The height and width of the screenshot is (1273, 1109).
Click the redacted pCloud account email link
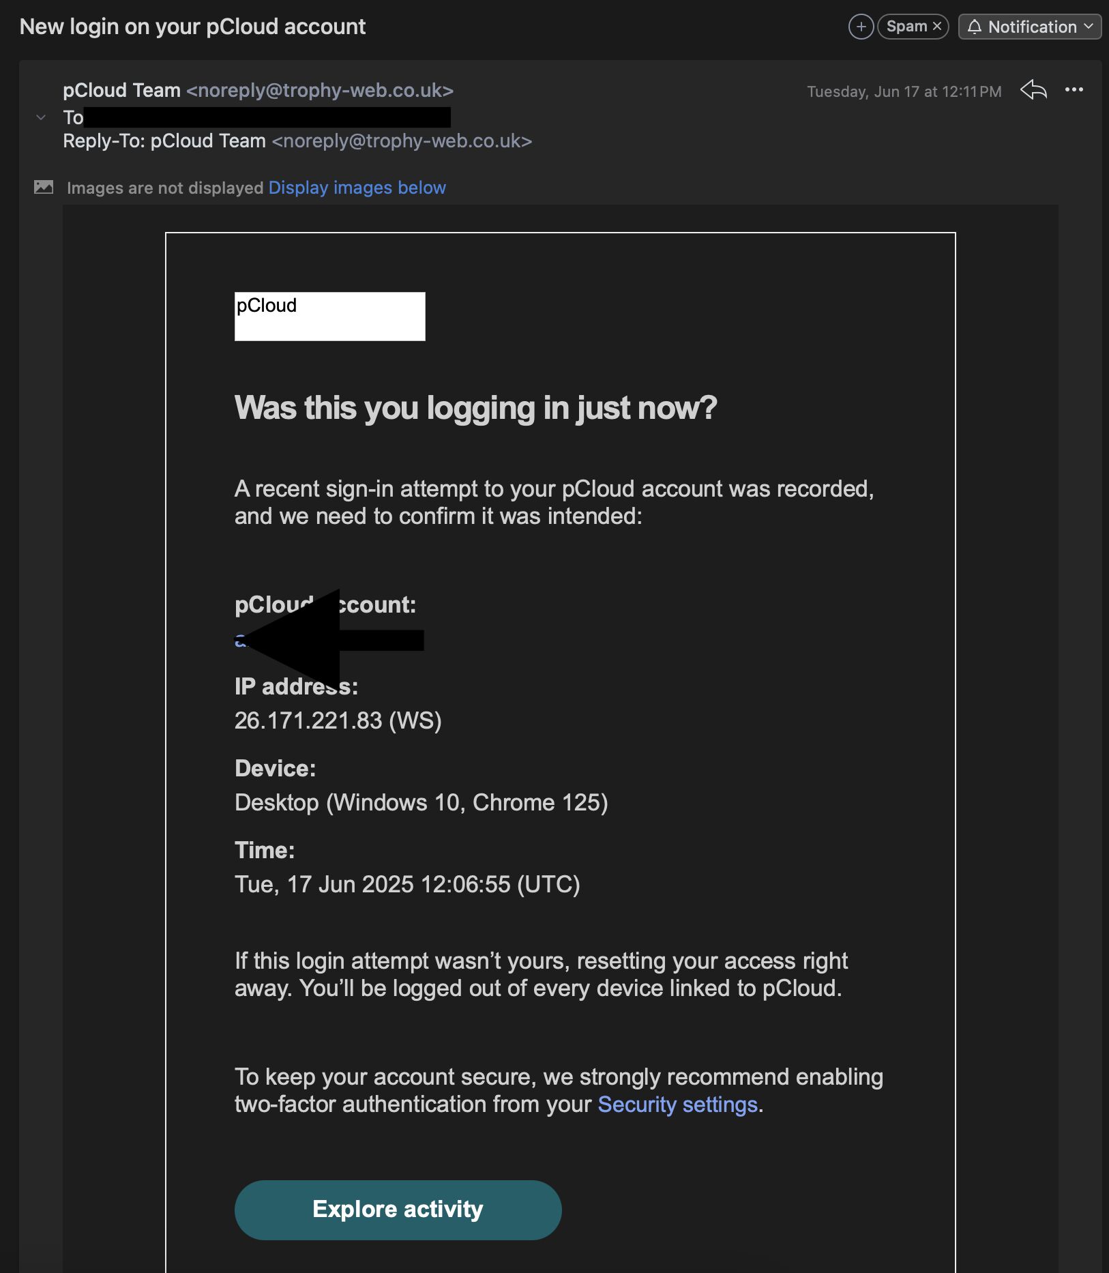[240, 641]
